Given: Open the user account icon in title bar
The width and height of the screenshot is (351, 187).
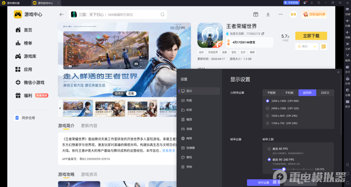Looking at the screenshot, I should pyautogui.click(x=305, y=3).
